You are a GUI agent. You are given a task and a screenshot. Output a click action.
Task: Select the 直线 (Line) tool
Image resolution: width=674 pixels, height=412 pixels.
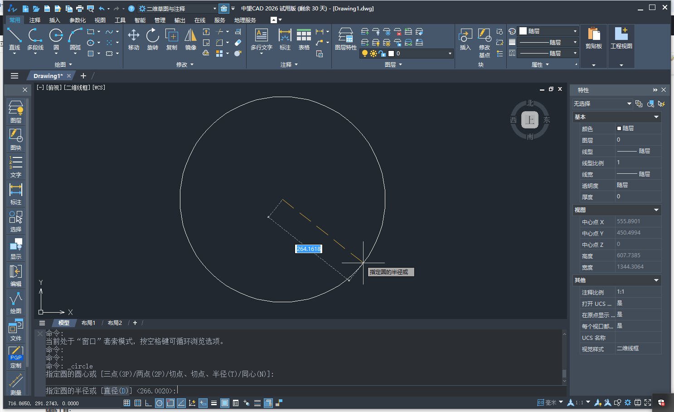(15, 39)
